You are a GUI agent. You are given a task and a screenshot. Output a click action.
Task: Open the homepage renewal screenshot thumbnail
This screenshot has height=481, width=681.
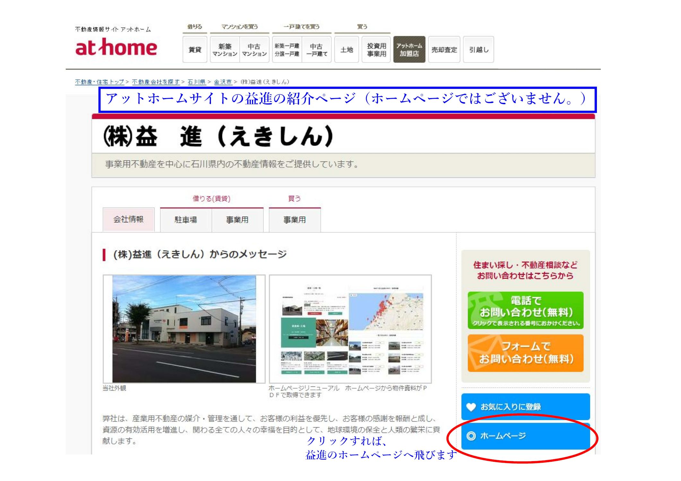pyautogui.click(x=350, y=329)
